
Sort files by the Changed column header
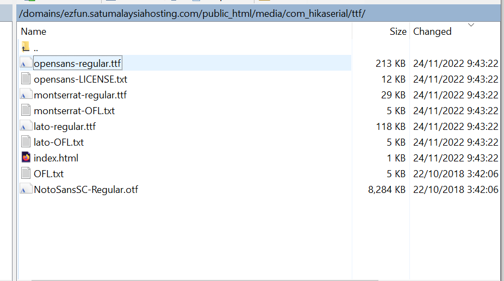point(432,32)
